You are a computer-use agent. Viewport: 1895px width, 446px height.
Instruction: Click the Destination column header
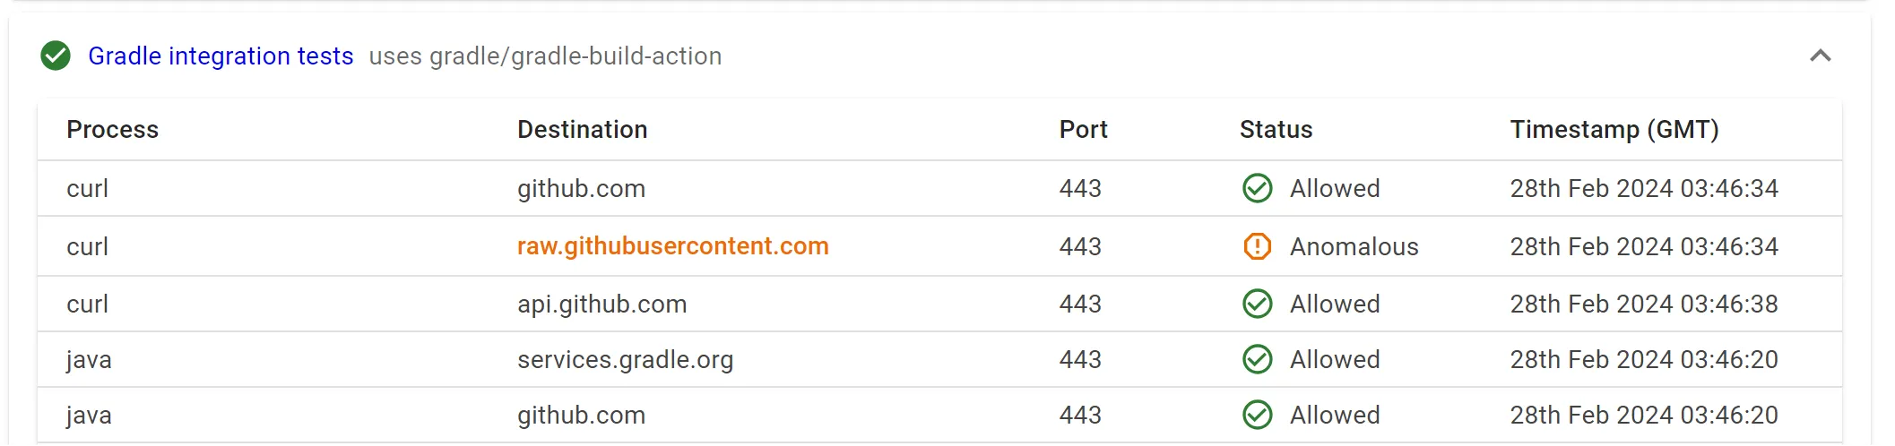coord(582,130)
